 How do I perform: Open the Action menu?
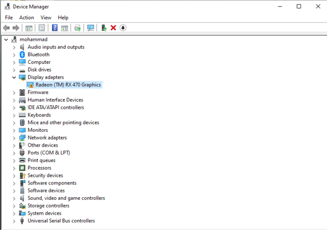tap(27, 17)
